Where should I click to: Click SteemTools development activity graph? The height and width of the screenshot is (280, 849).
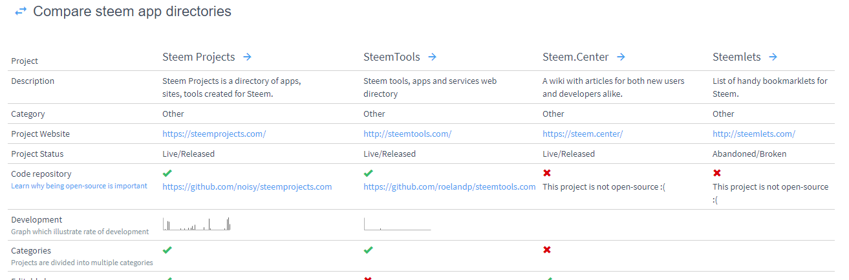point(397,225)
